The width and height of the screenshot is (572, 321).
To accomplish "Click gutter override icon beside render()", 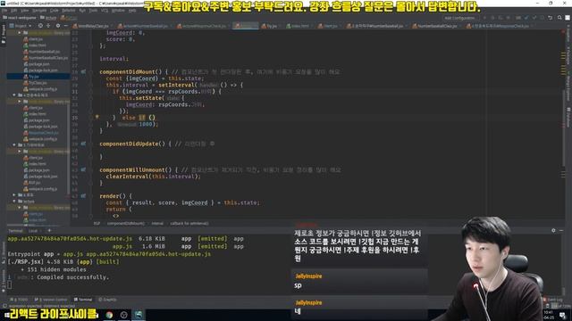I will pyautogui.click(x=83, y=196).
